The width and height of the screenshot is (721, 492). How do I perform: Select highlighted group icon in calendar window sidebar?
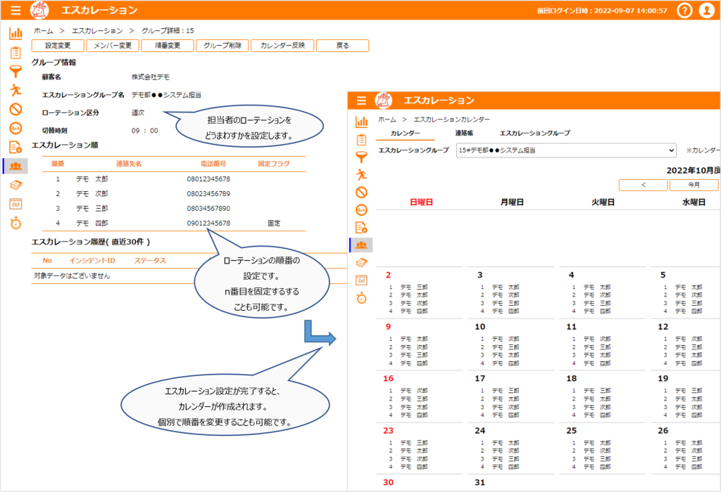(x=361, y=245)
